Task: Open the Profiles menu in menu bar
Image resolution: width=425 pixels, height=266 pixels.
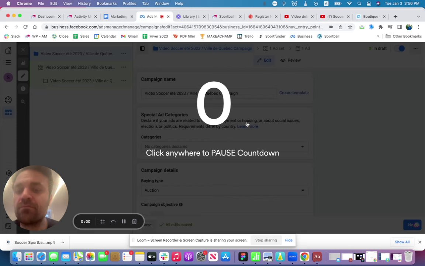Action: pyautogui.click(x=129, y=4)
